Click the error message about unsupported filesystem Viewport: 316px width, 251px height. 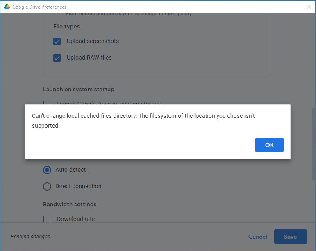click(x=143, y=121)
